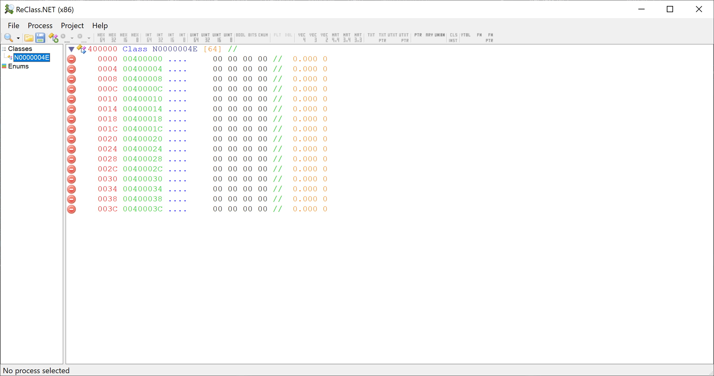Click the open project folder icon
Screen dimensions: 714x376
(x=29, y=38)
